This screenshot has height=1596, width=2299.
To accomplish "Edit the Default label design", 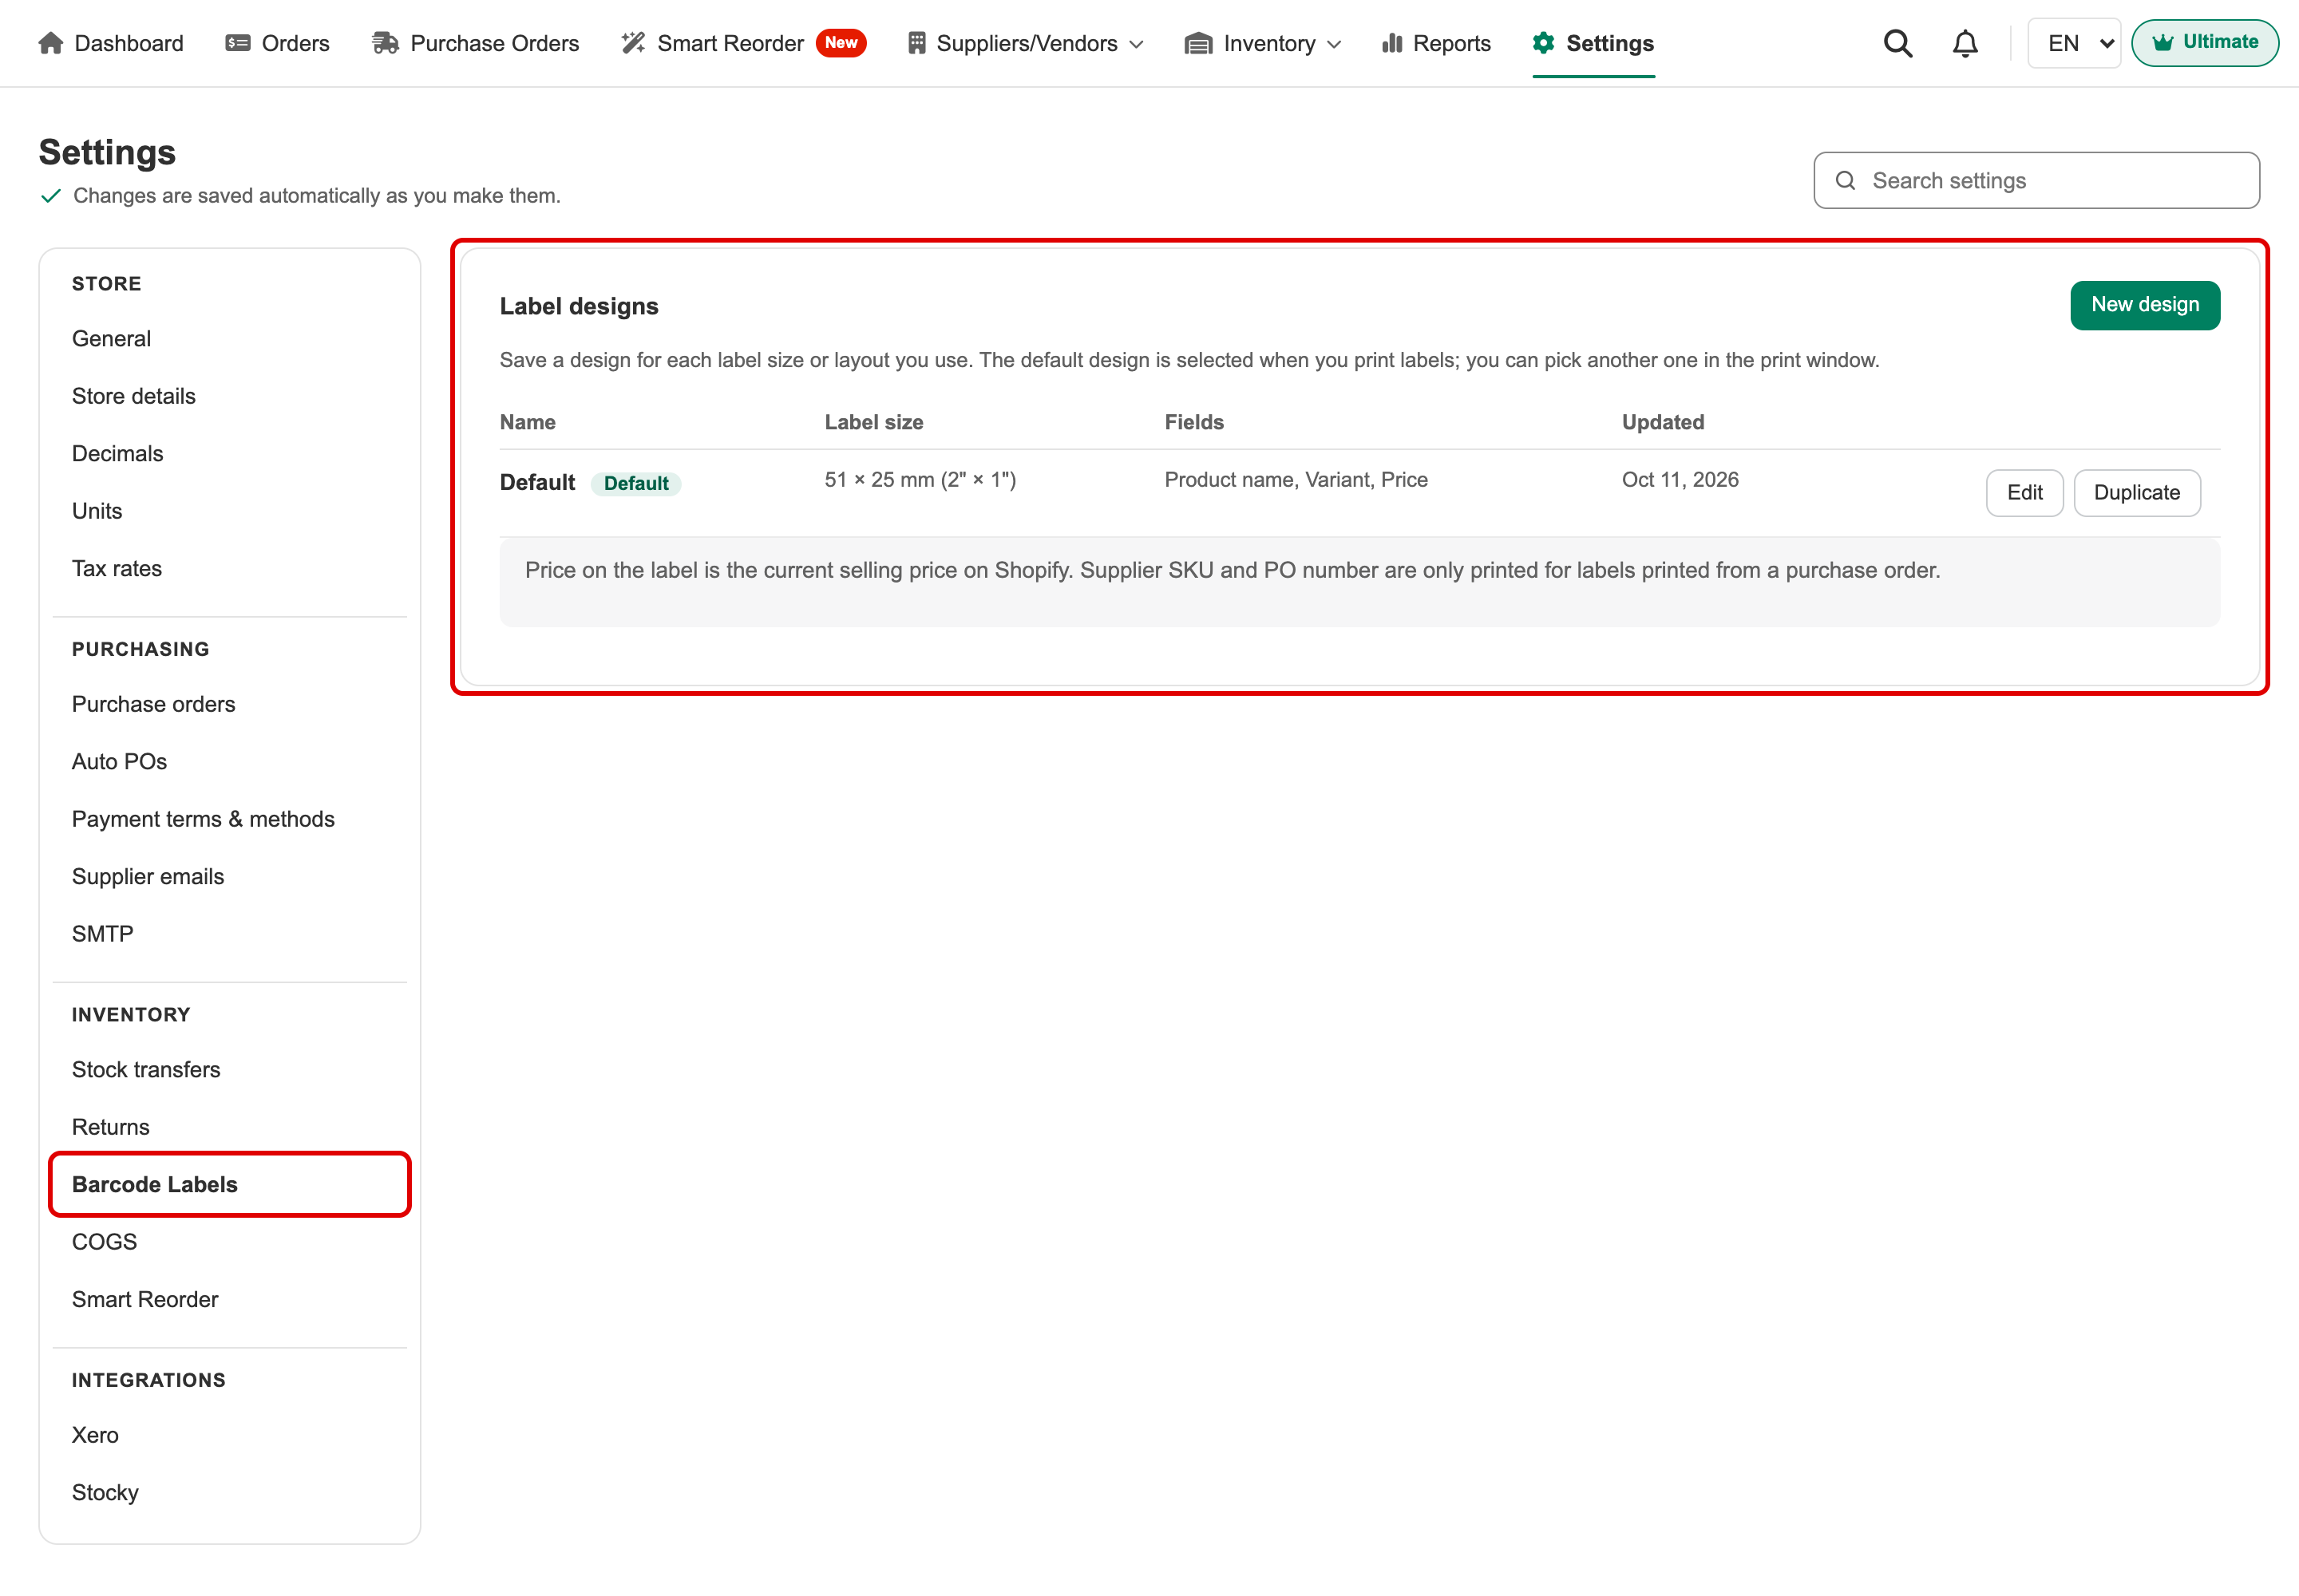I will point(2024,492).
